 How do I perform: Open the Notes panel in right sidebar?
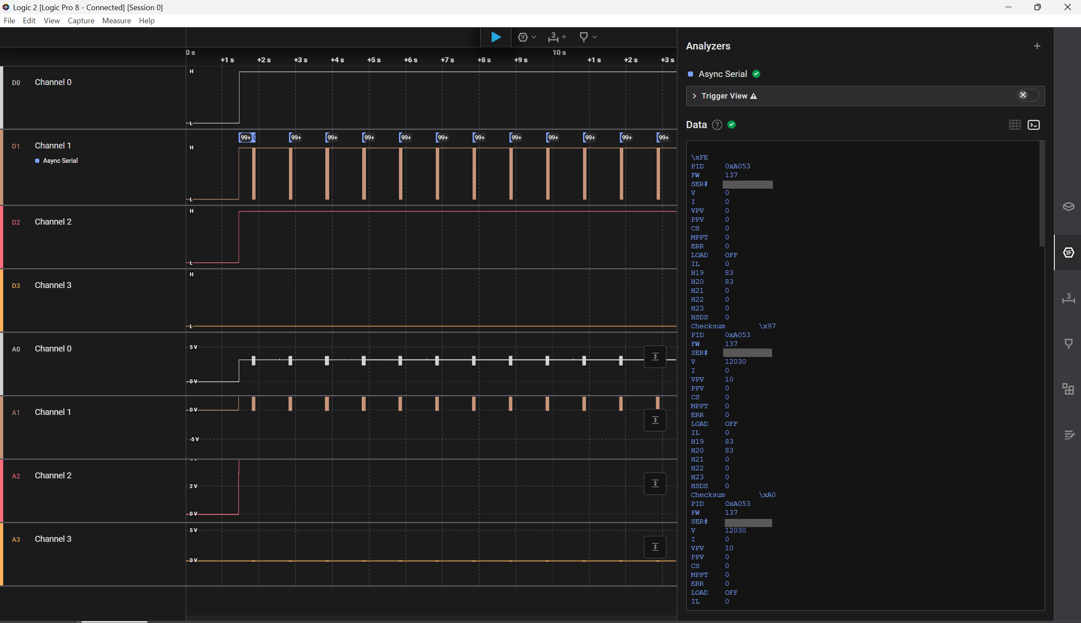(1068, 435)
